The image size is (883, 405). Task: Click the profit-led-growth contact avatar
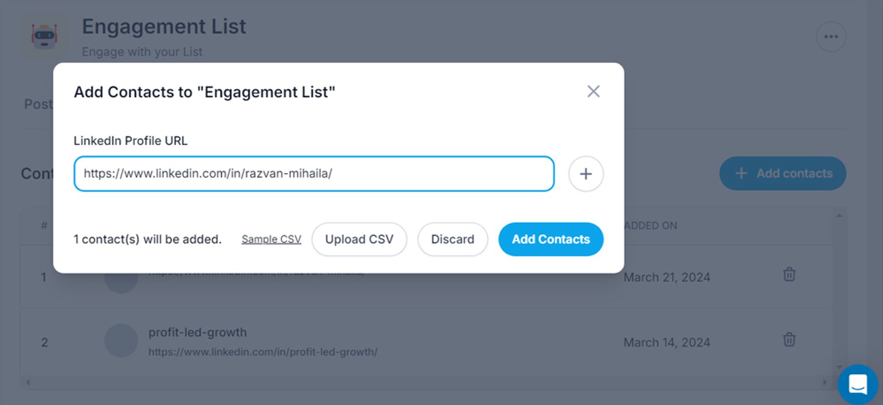(121, 341)
